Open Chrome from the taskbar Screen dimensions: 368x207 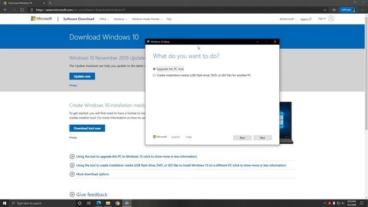point(117,203)
